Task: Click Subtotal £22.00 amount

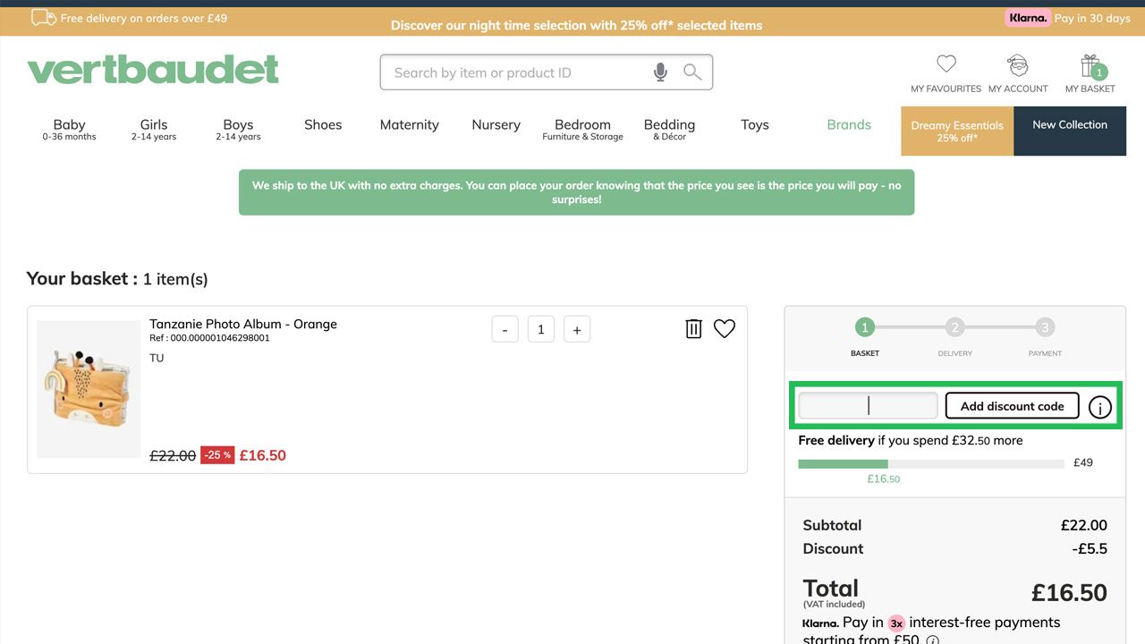Action: click(1084, 525)
